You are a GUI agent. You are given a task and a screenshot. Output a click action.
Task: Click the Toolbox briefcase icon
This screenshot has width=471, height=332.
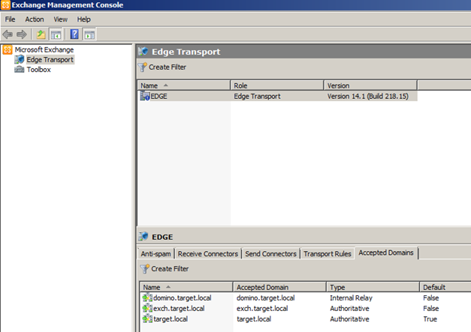point(20,70)
